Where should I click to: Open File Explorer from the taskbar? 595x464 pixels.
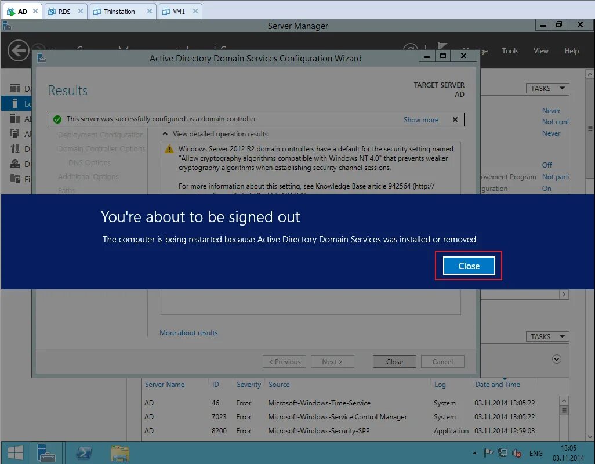coord(120,454)
